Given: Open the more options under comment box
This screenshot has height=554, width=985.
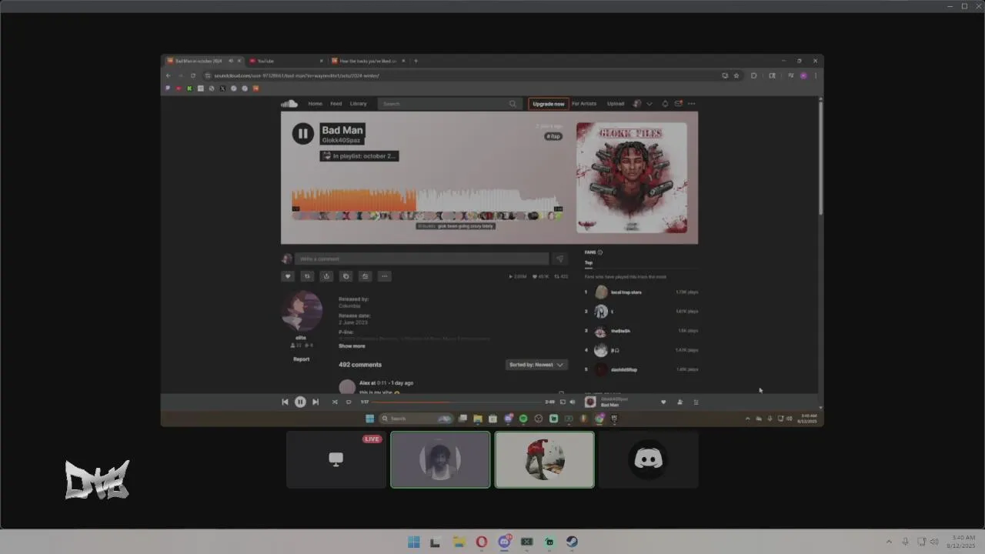Looking at the screenshot, I should [x=384, y=276].
